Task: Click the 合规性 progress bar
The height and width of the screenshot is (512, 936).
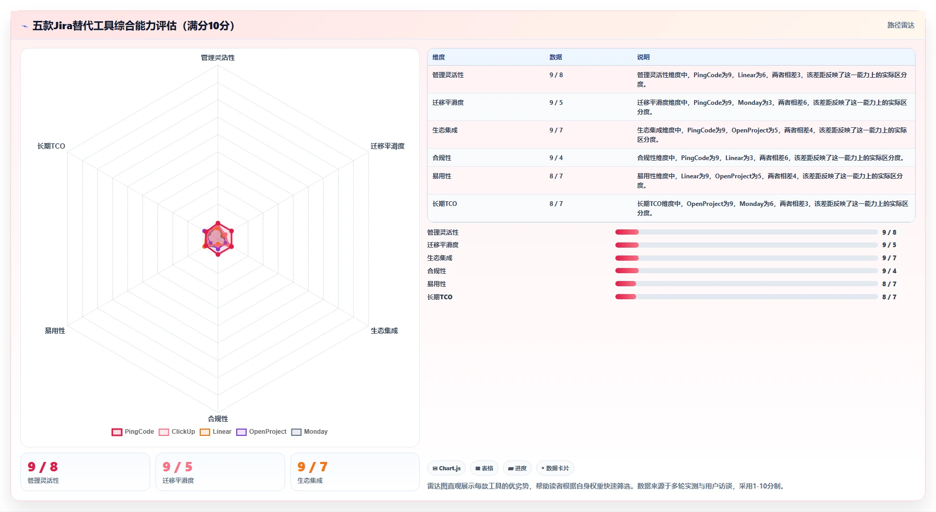Action: click(746, 271)
